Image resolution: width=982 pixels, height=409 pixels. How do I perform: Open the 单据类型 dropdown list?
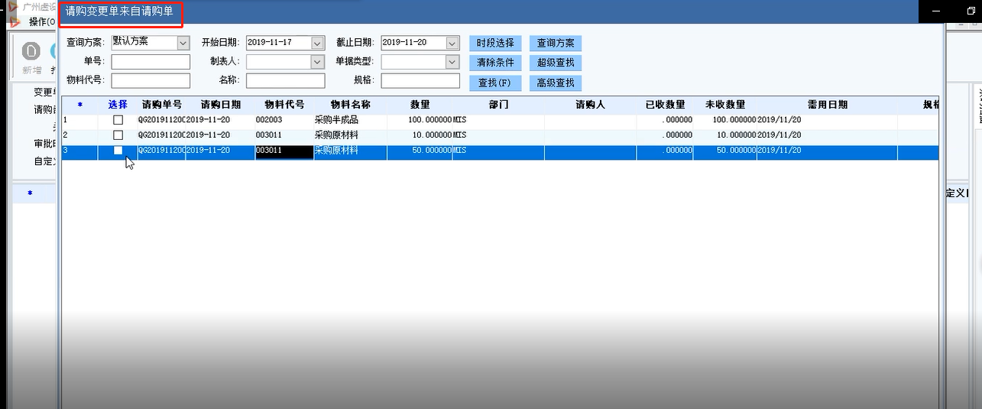tap(452, 62)
